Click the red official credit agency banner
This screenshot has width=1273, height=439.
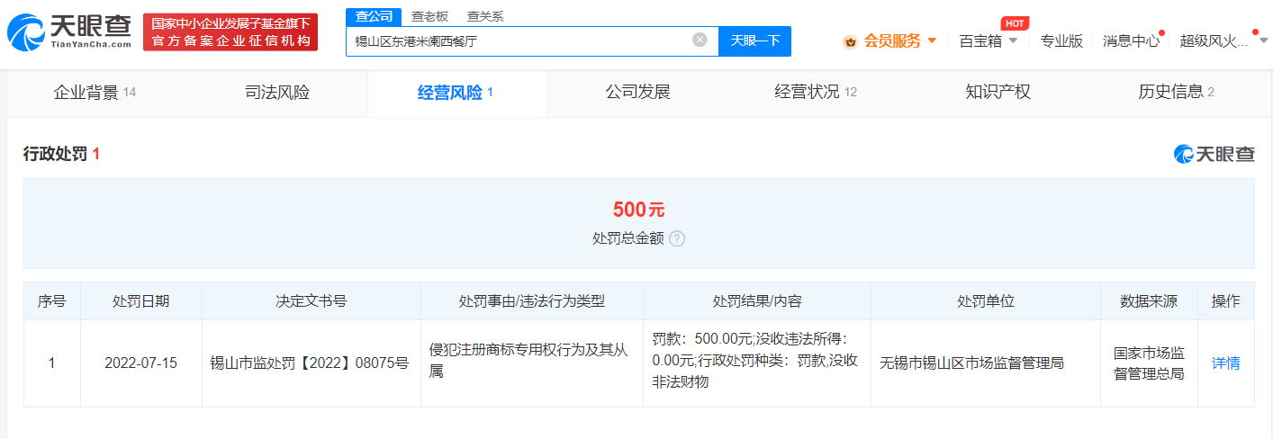230,32
